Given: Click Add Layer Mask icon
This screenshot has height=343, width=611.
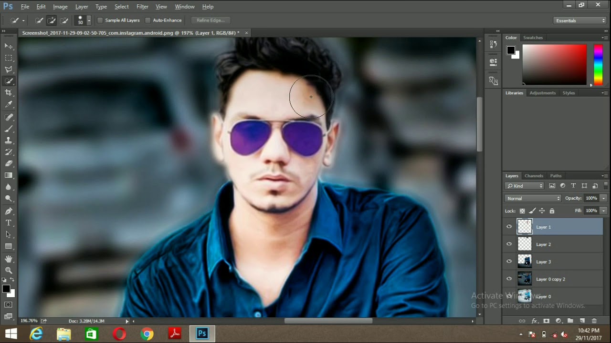Looking at the screenshot, I should click(x=547, y=321).
